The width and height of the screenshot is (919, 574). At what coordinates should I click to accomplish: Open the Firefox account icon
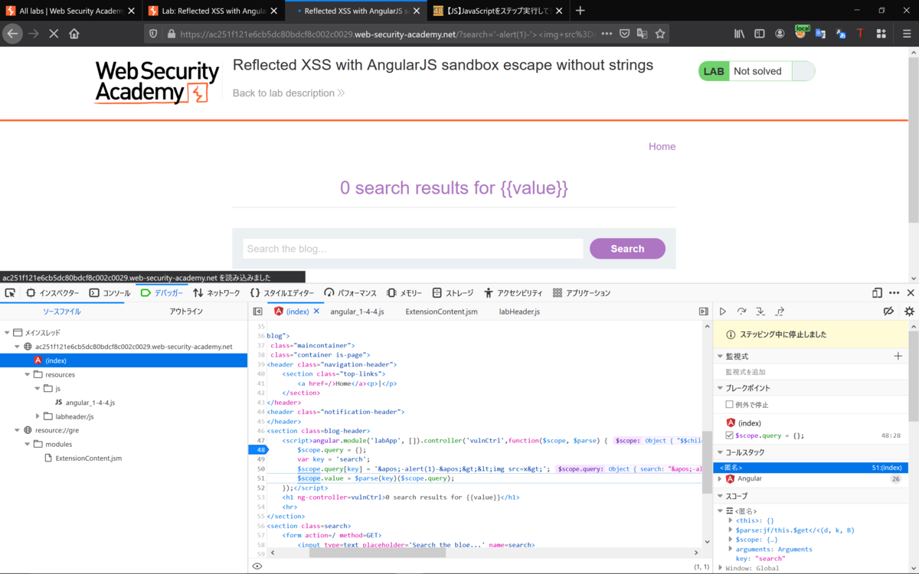780,34
